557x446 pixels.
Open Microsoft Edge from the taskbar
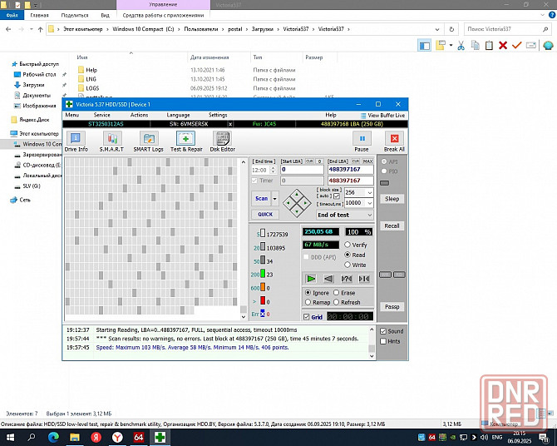(53, 437)
